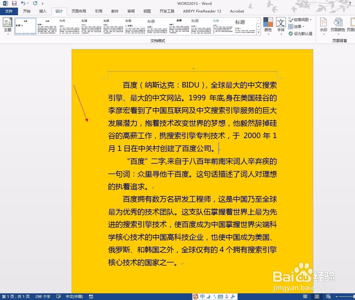Click the wrench settings icon on IME bar

(233, 296)
